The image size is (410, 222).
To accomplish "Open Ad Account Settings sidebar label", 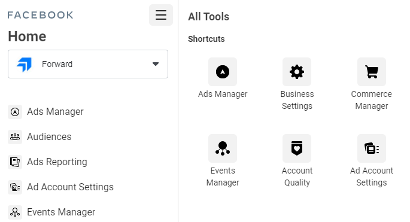I will [x=71, y=187].
